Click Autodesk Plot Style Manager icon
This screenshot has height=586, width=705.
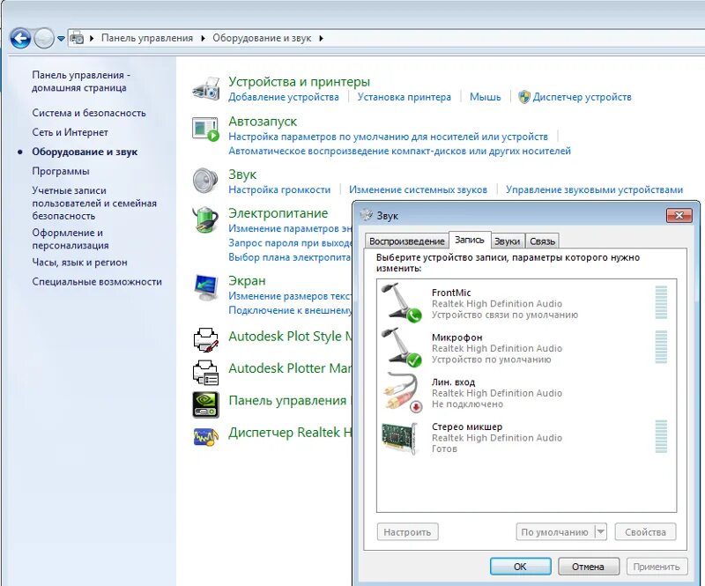(x=206, y=339)
